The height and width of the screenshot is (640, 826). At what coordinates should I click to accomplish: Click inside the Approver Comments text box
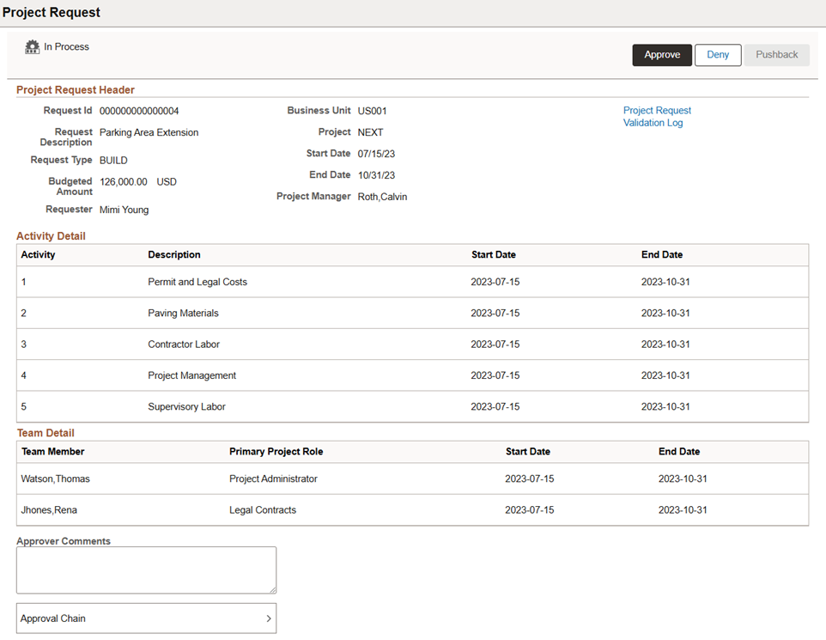(x=146, y=570)
